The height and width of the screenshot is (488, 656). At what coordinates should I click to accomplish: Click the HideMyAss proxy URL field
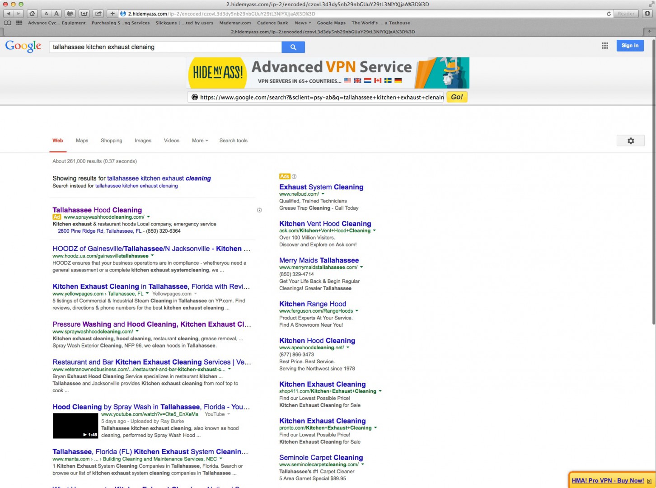click(x=317, y=97)
